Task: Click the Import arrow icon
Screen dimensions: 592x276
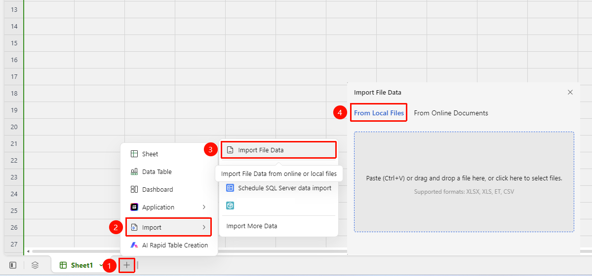Action: pos(134,227)
